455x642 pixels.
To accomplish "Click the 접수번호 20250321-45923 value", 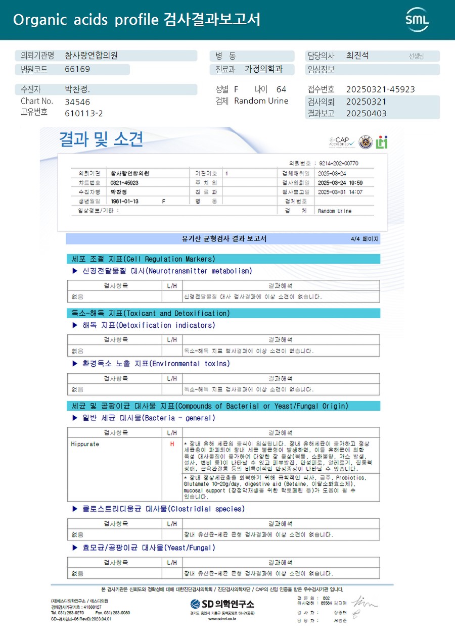I will click(380, 89).
